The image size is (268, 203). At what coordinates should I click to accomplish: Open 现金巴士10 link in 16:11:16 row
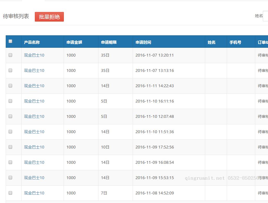[x=34, y=101]
